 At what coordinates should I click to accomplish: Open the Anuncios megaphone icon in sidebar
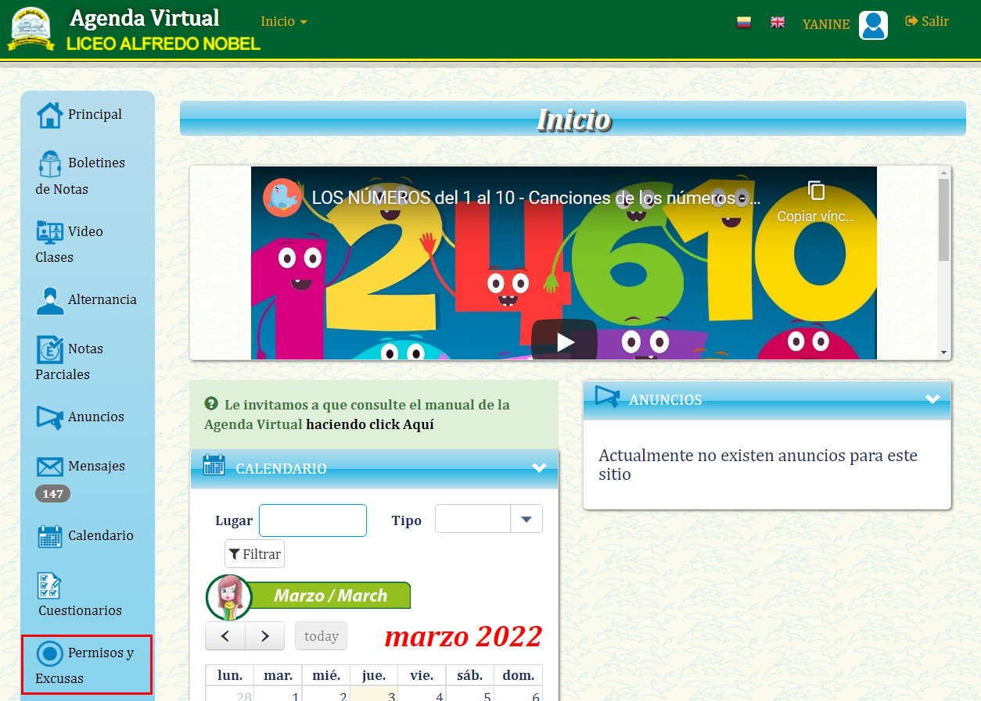point(50,417)
